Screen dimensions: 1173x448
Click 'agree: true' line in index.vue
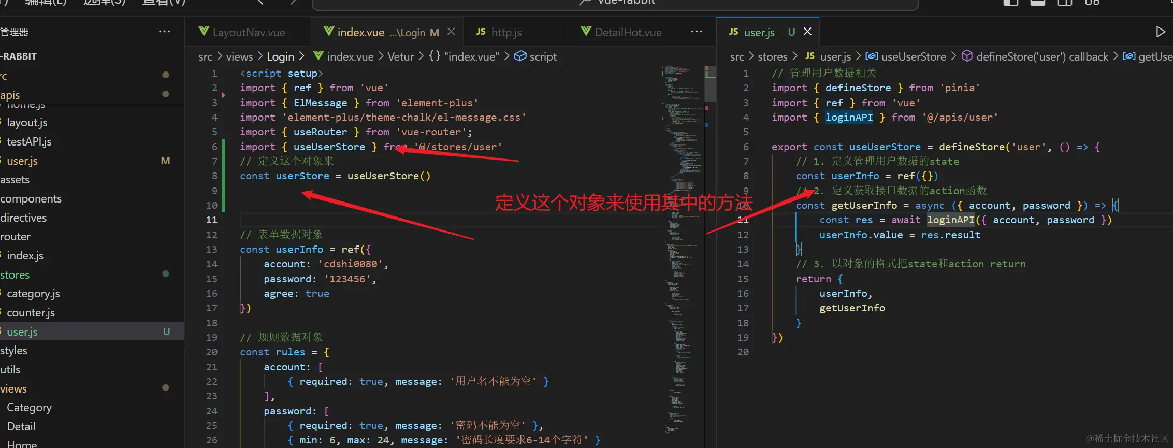[296, 293]
